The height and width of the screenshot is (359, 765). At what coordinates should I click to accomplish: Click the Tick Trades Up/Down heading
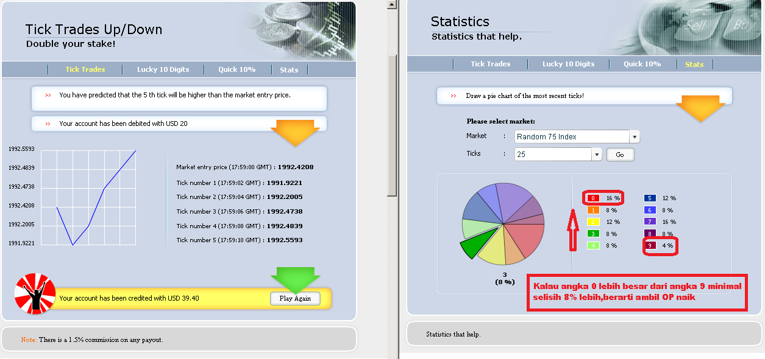coord(94,29)
